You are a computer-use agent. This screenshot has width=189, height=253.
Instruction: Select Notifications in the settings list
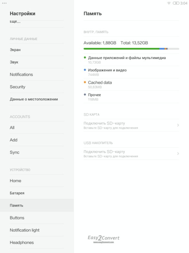pos(37,74)
